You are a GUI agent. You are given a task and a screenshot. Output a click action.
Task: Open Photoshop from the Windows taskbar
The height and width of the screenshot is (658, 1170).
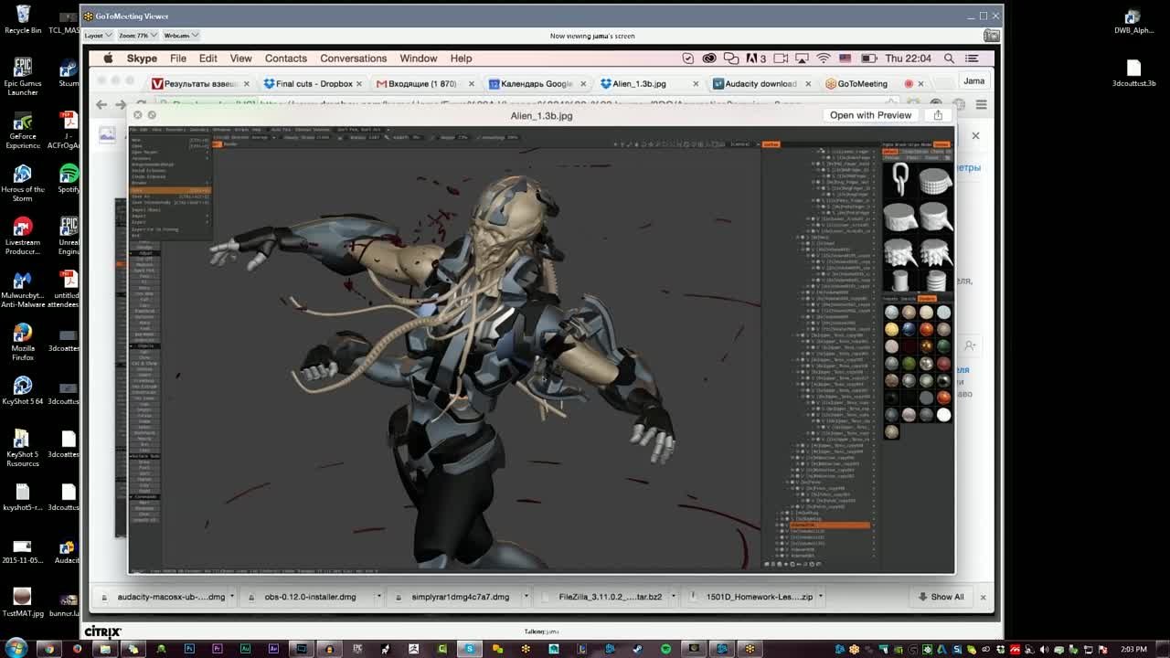coord(189,649)
